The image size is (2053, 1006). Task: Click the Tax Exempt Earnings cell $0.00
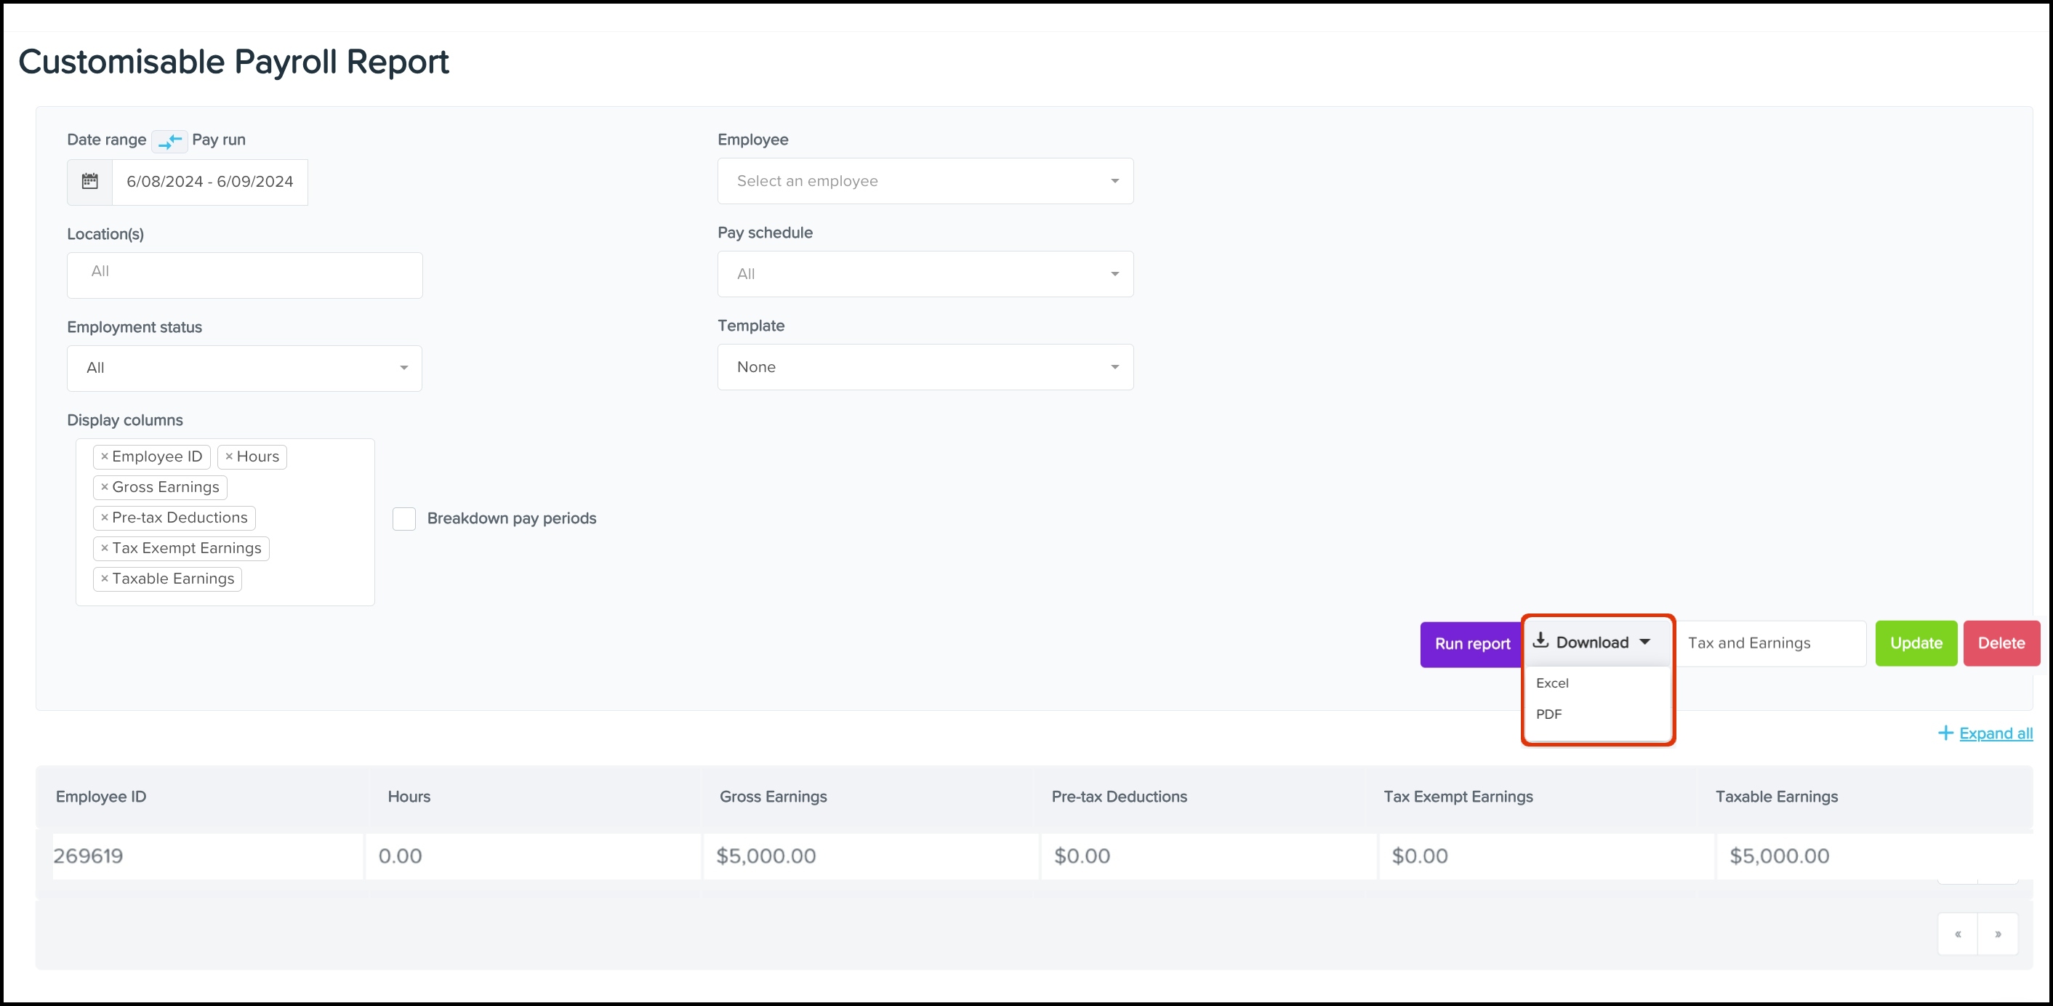pyautogui.click(x=1546, y=856)
